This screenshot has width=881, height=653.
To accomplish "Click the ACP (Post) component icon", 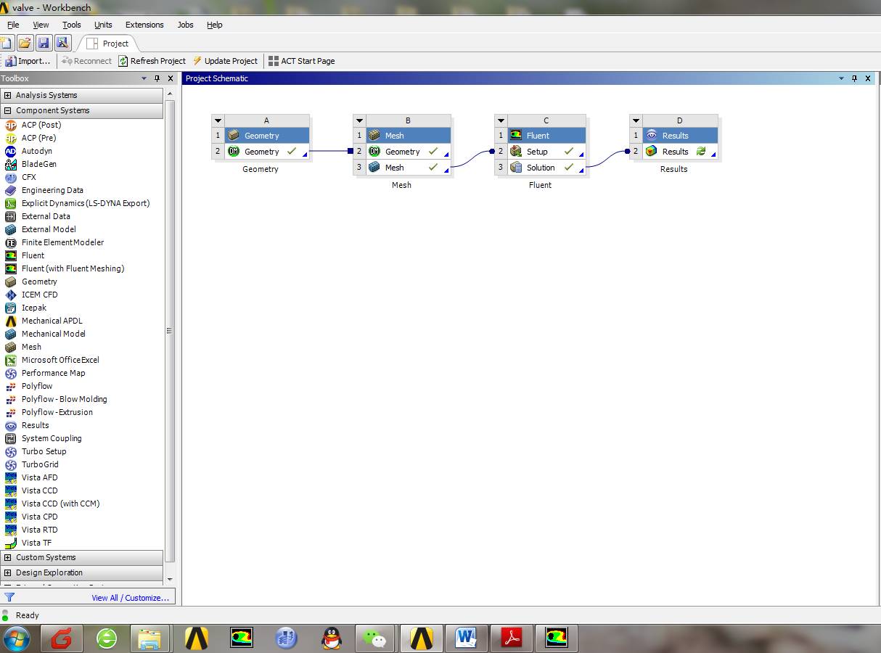I will click(x=10, y=125).
